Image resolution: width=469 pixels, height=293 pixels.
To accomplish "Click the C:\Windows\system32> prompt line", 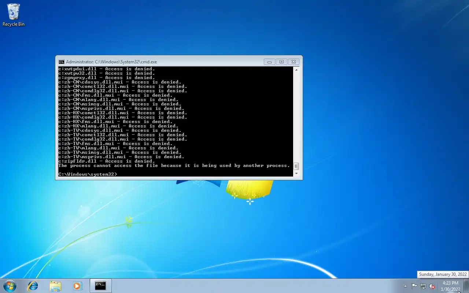I will [x=88, y=174].
